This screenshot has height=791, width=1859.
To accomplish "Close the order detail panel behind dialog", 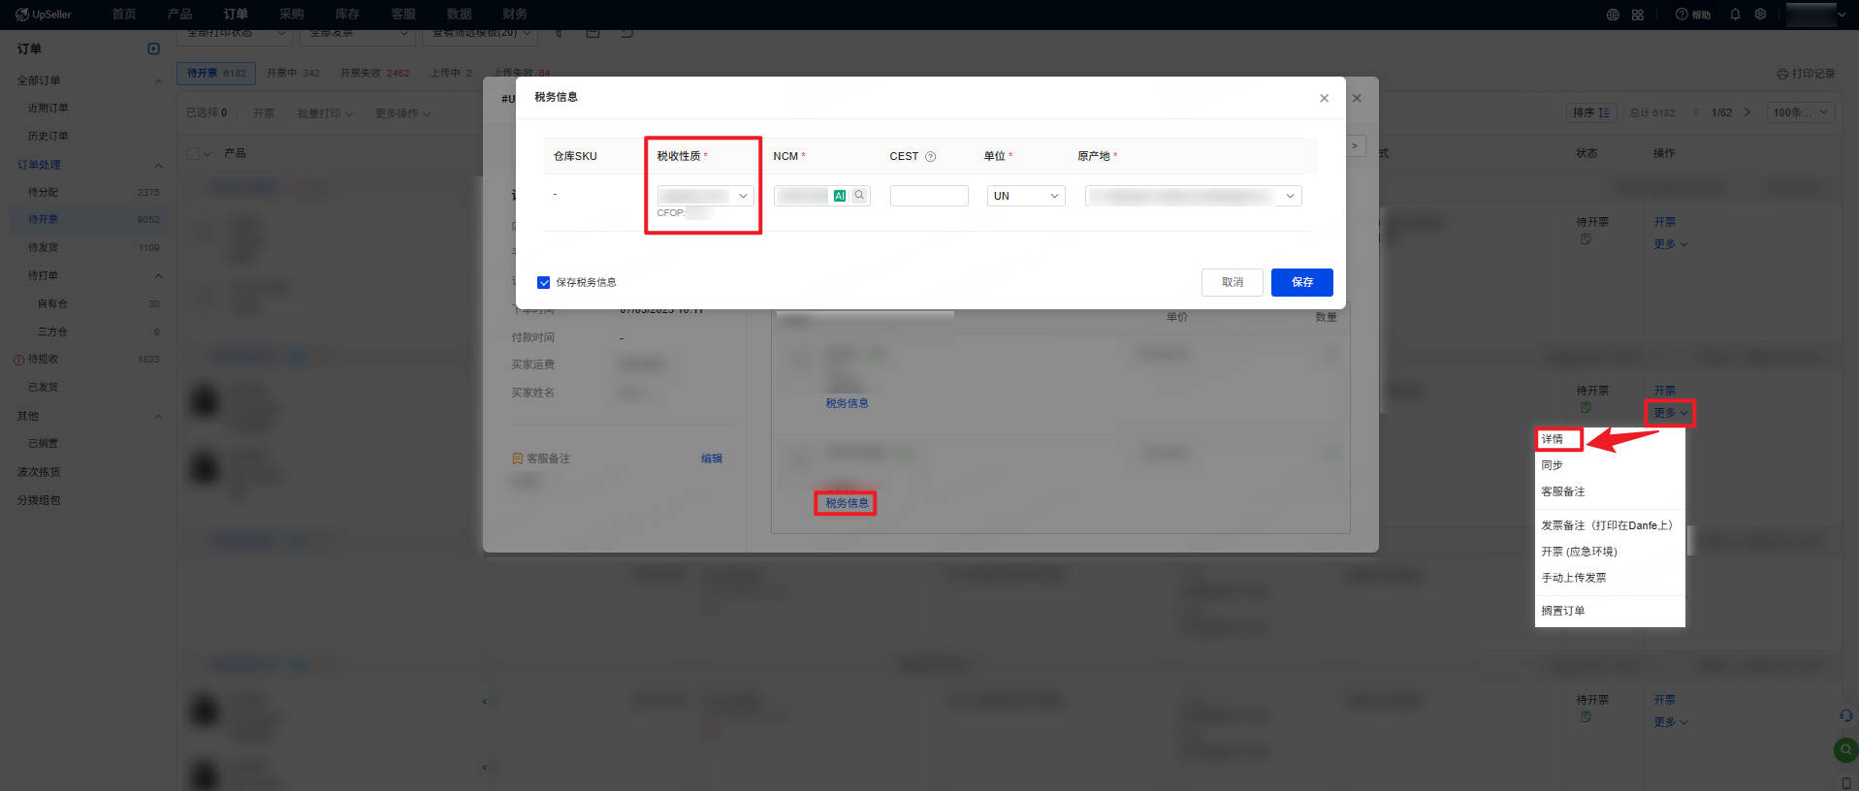I will click(x=1357, y=98).
